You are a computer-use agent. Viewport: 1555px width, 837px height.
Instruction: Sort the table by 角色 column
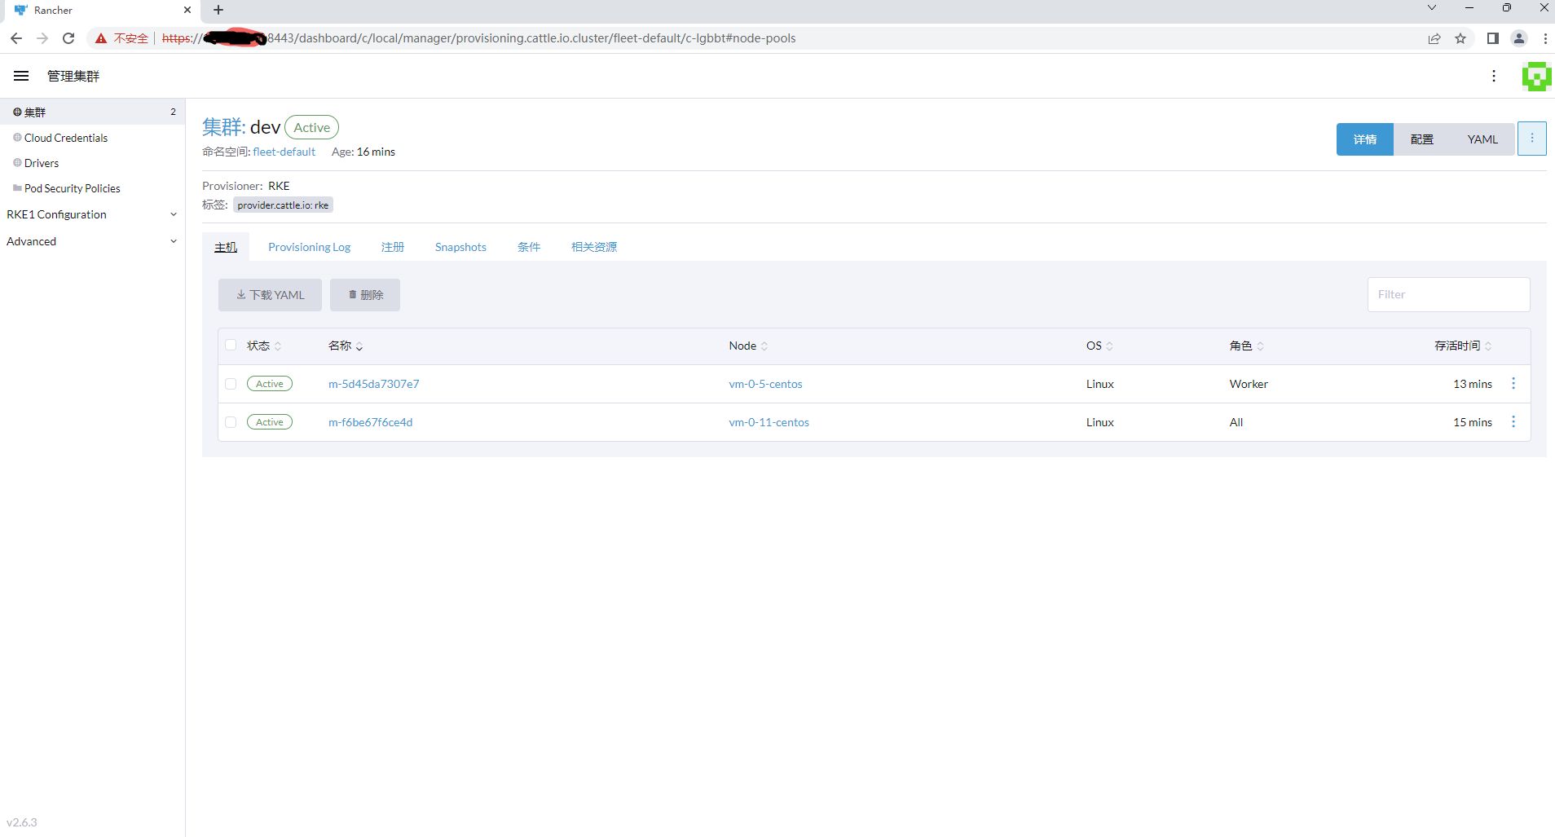pos(1247,346)
